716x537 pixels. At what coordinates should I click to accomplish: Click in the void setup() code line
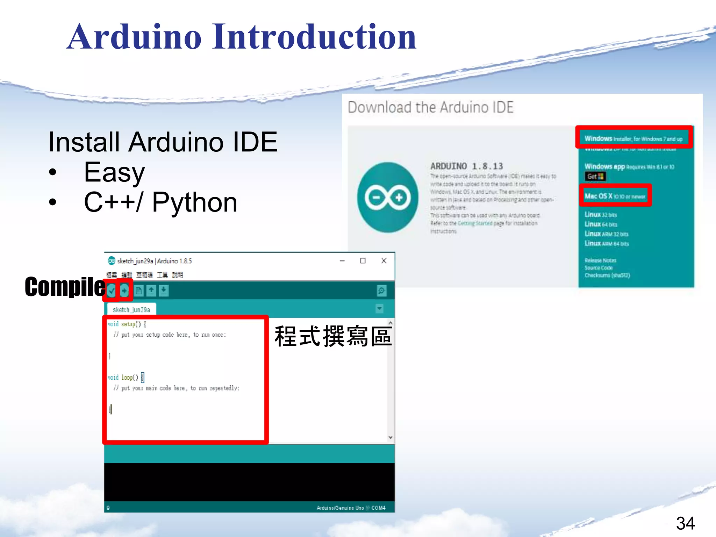[x=127, y=324]
